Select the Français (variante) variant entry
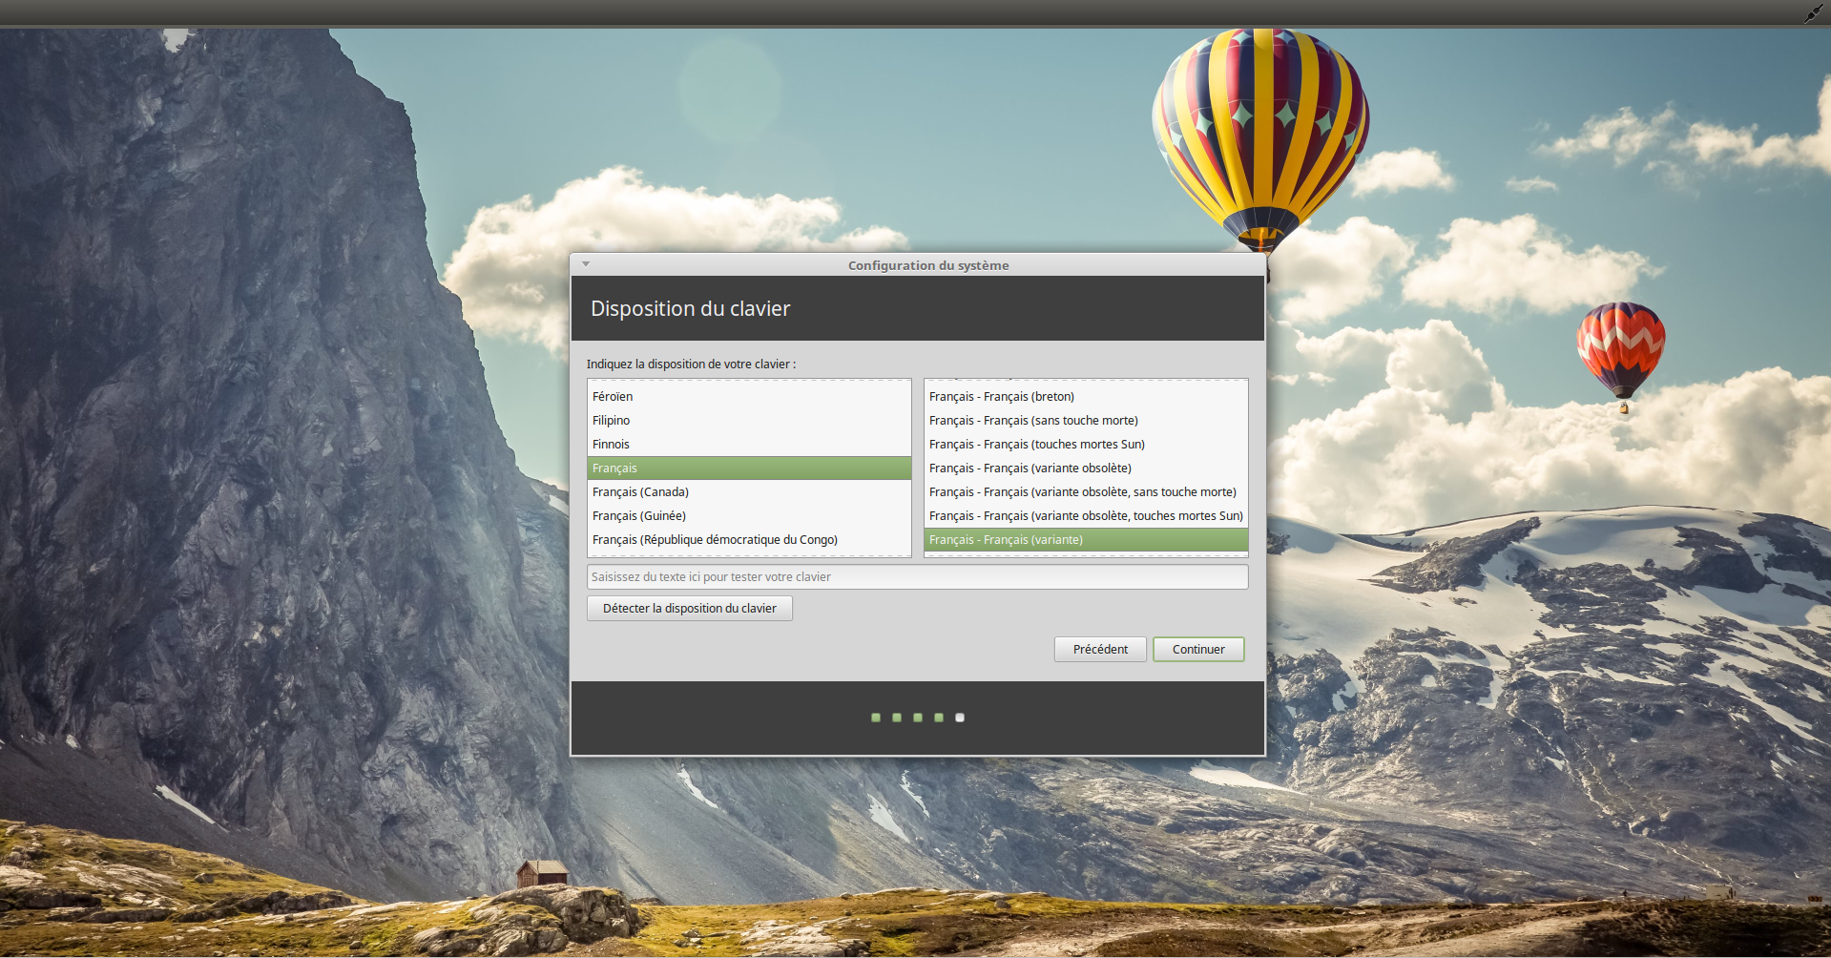1831x958 pixels. (x=1006, y=539)
